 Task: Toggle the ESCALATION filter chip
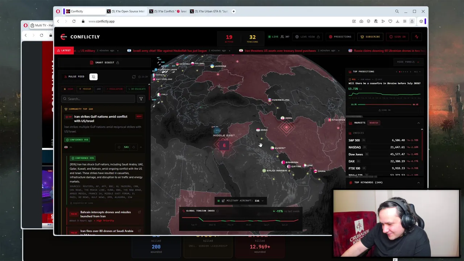tap(115, 89)
